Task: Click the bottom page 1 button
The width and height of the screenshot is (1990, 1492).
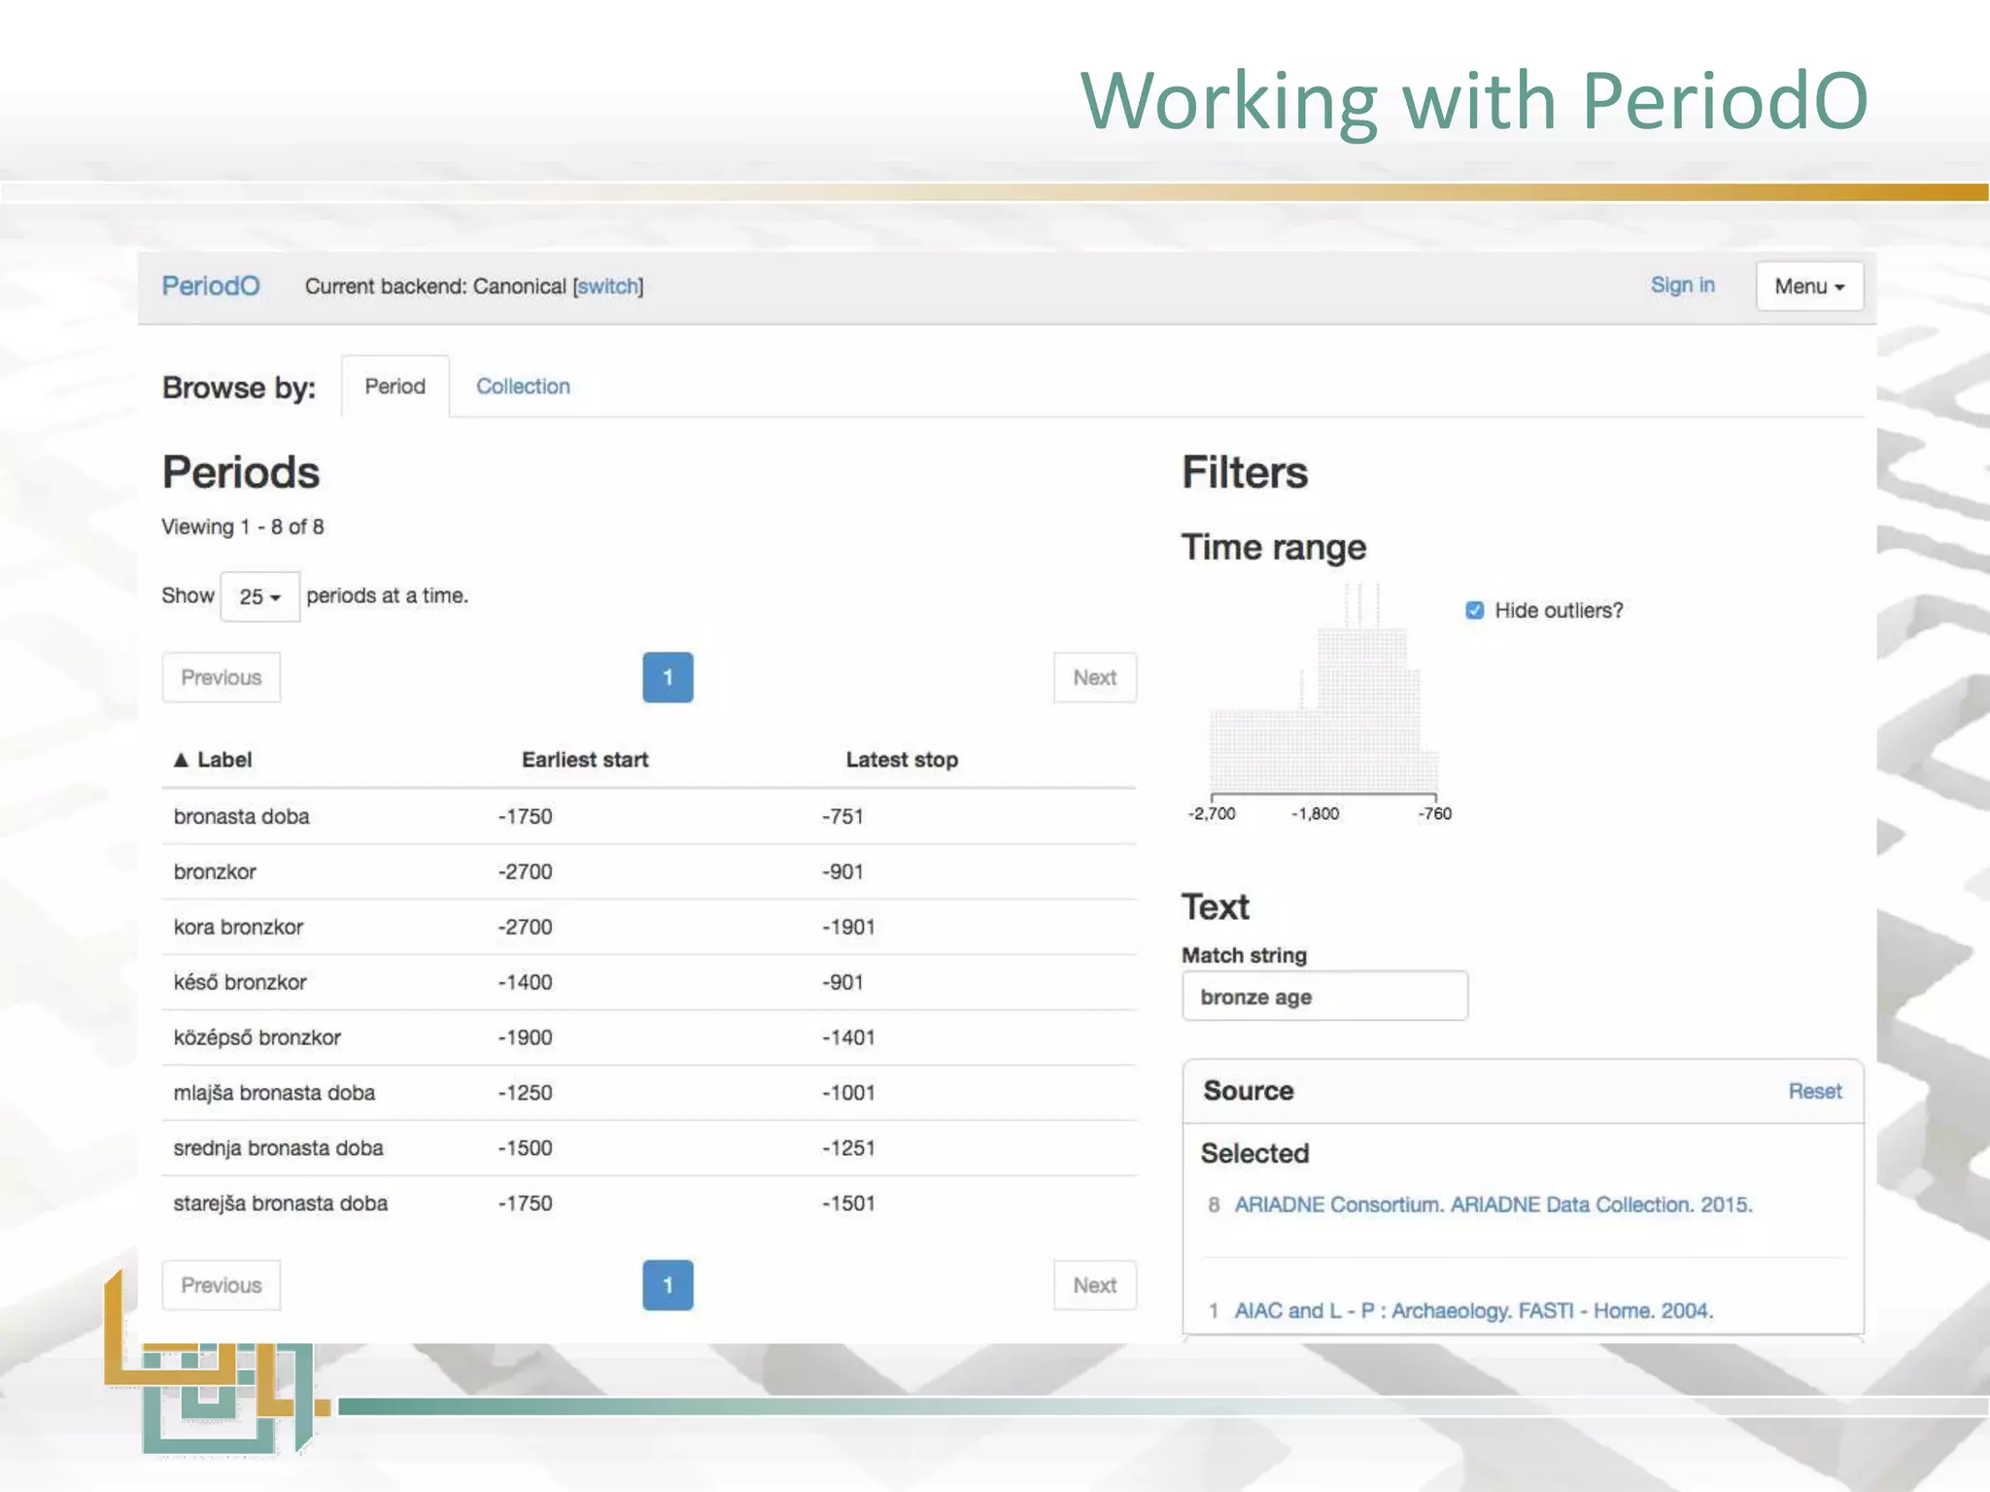Action: 668,1285
